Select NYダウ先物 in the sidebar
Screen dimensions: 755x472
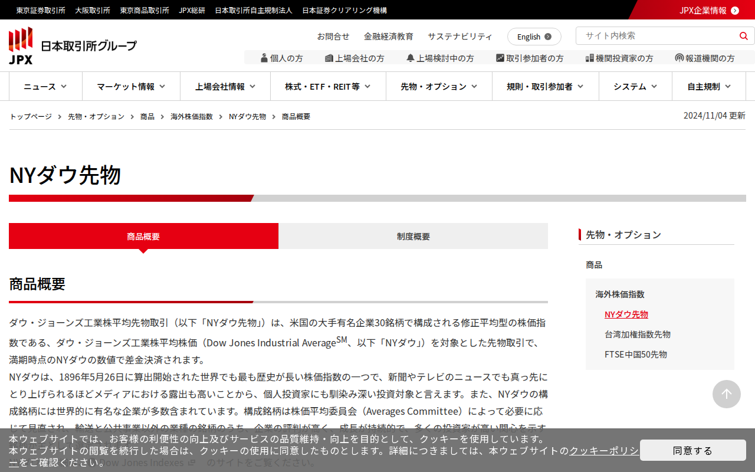pos(626,314)
